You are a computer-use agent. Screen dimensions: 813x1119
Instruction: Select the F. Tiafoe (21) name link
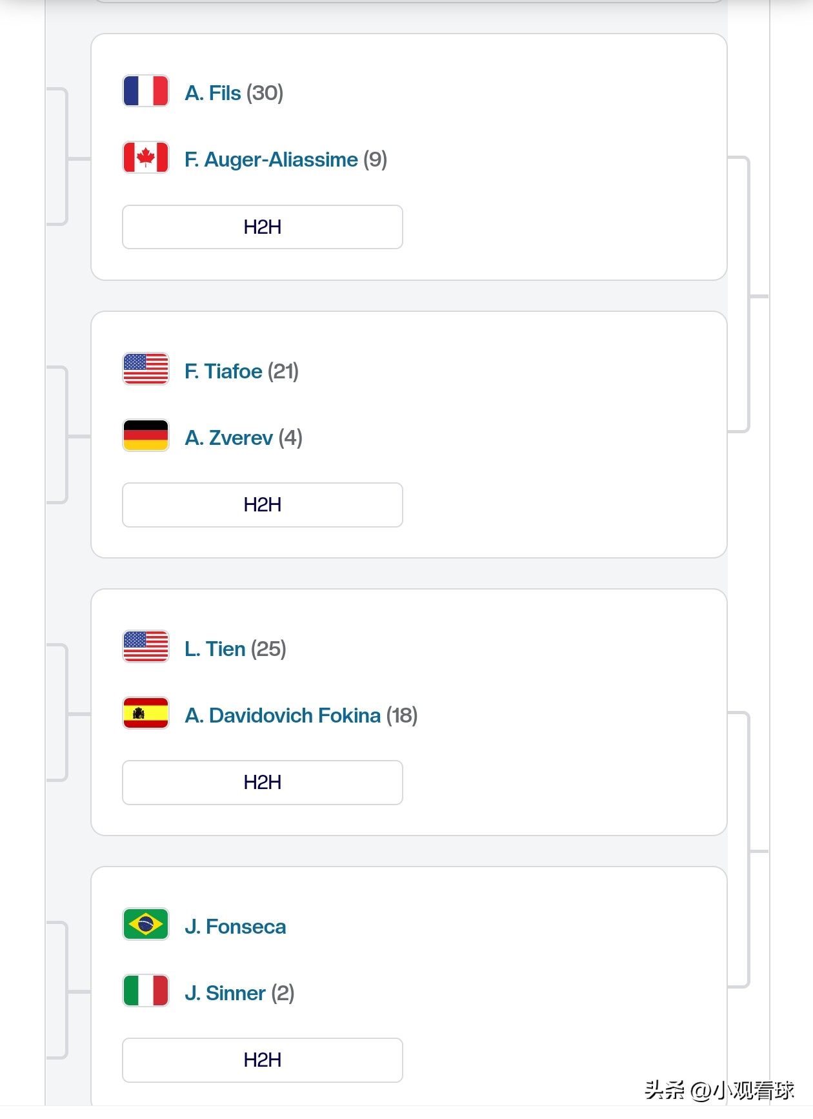[241, 371]
